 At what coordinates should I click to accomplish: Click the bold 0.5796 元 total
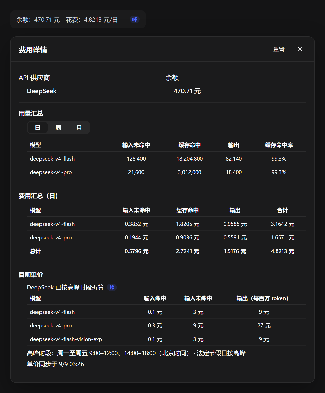(x=136, y=251)
